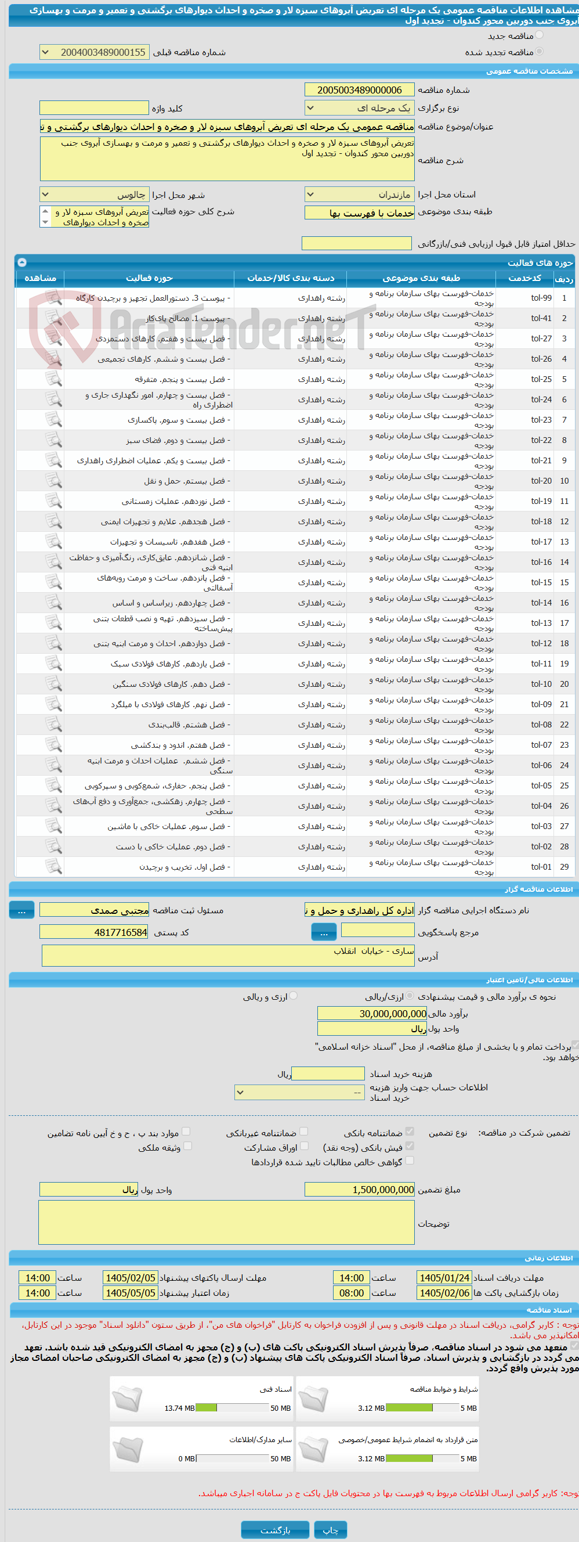Toggle the اوراق مشارکت checkbox
Image resolution: width=579 pixels, height=1542 pixels.
click(x=305, y=1145)
